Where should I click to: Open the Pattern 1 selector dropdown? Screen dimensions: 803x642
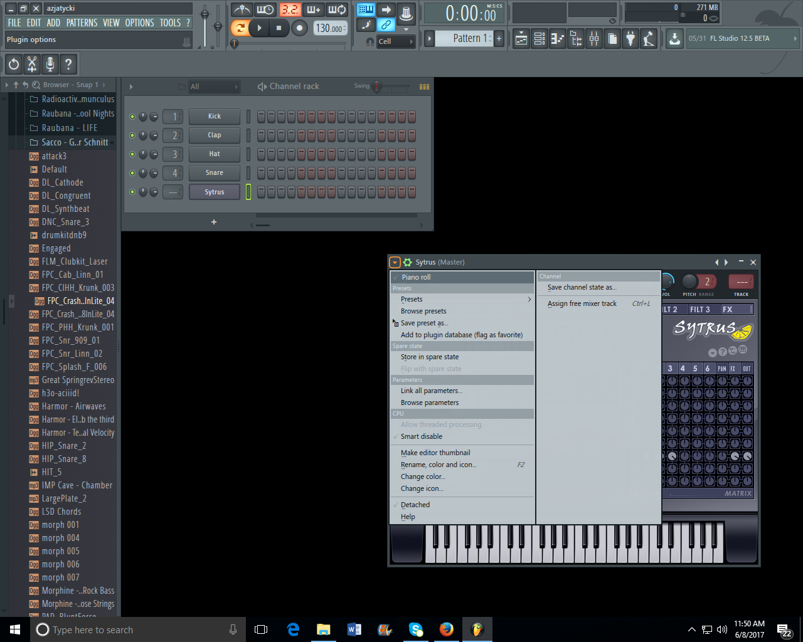(464, 38)
